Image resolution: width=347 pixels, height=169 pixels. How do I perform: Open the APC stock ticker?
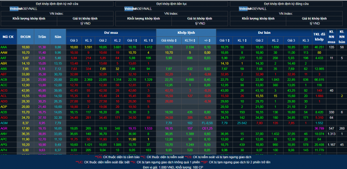[x=3, y=139]
